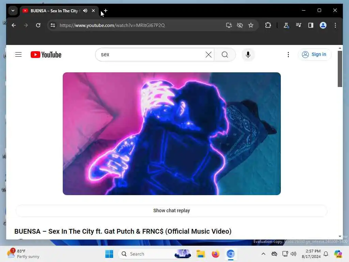Click the page scrollbar thumb

tap(340, 69)
